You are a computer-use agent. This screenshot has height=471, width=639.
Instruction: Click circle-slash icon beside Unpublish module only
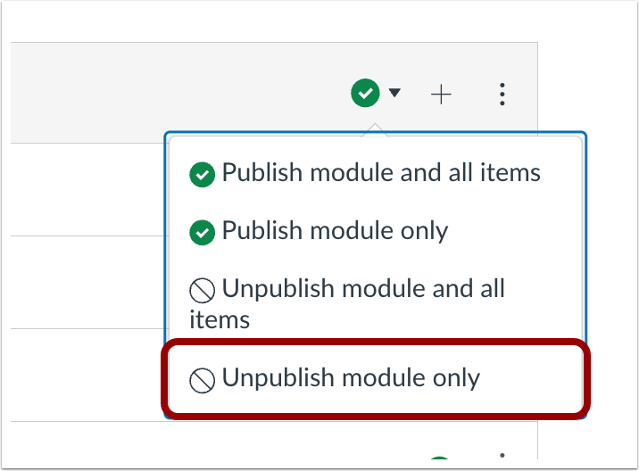(x=202, y=381)
